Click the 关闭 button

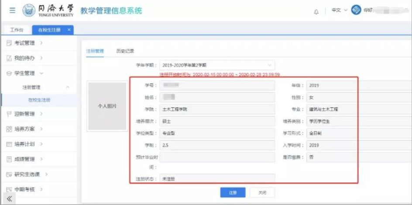point(262,192)
